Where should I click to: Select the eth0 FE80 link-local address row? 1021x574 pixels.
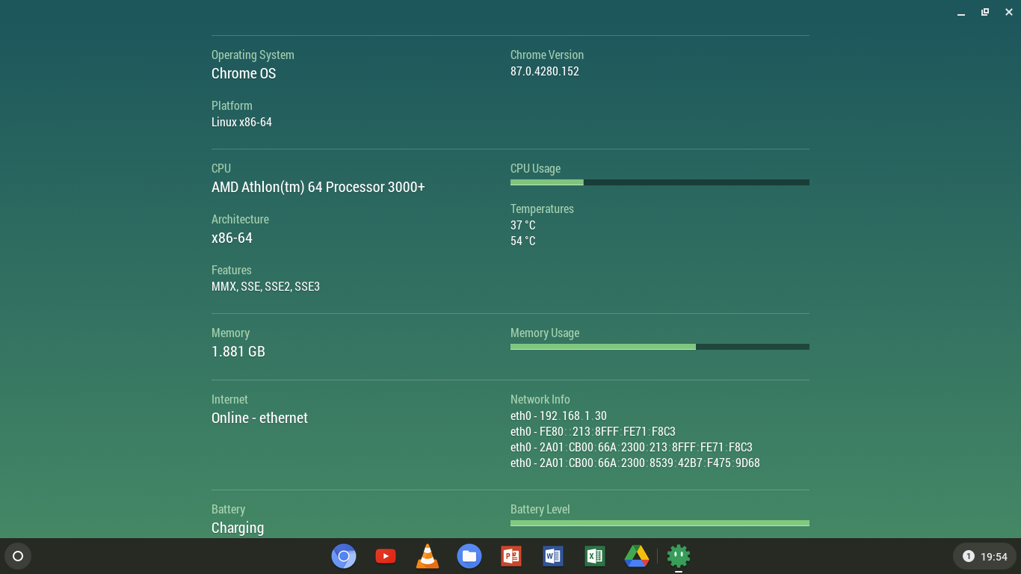pyautogui.click(x=593, y=431)
